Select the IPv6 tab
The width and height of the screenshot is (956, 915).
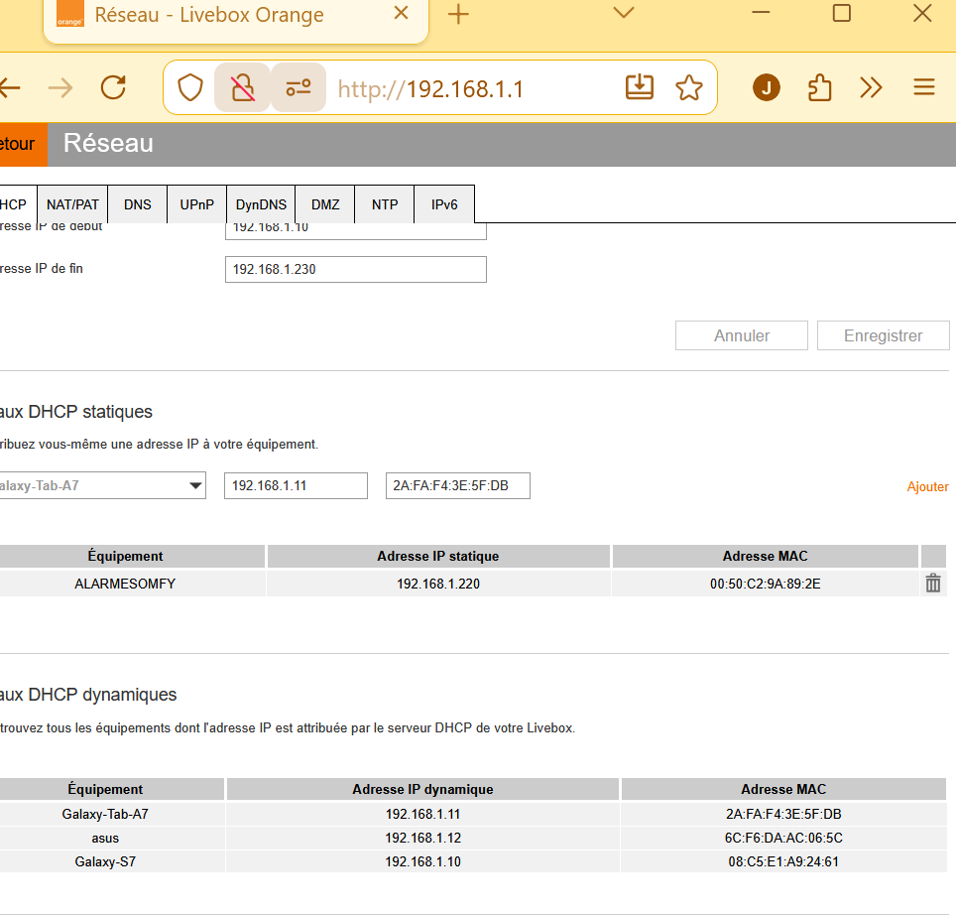click(444, 204)
